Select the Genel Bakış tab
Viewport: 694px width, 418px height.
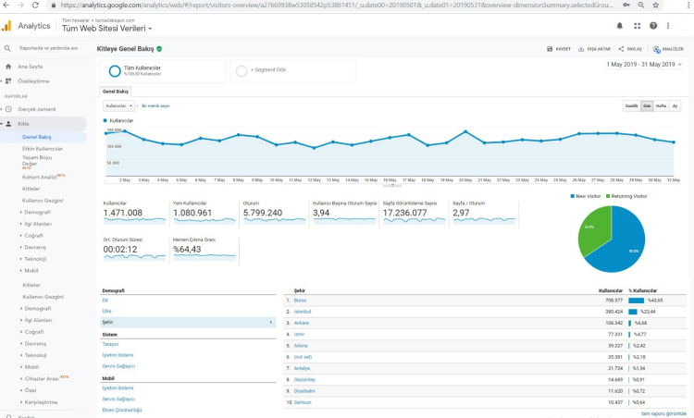[x=115, y=92]
